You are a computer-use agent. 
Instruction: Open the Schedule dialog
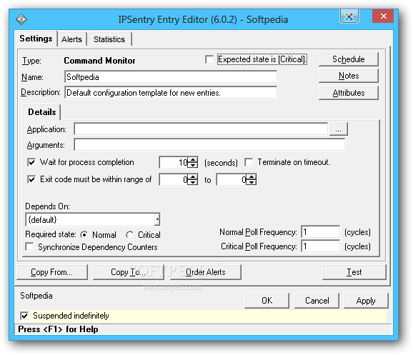click(349, 59)
